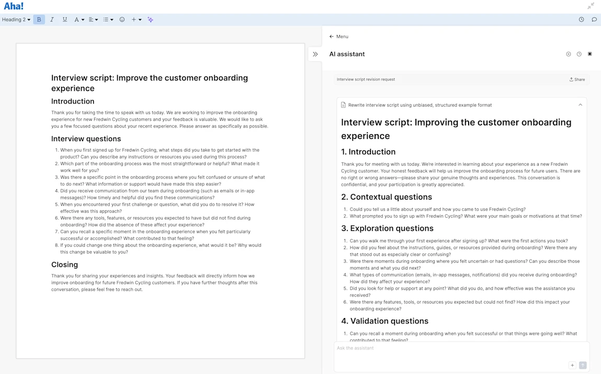Collapse the AI assistant panel with double chevrons
The width and height of the screenshot is (601, 374).
(x=315, y=54)
